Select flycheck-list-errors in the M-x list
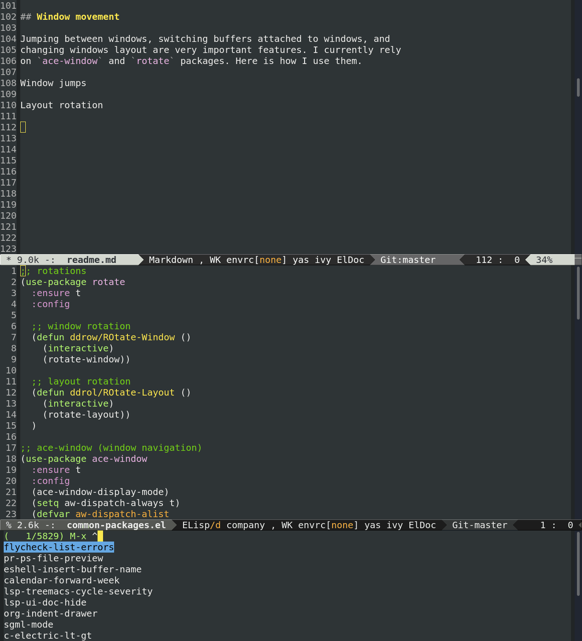This screenshot has height=641, width=582. pyautogui.click(x=59, y=547)
